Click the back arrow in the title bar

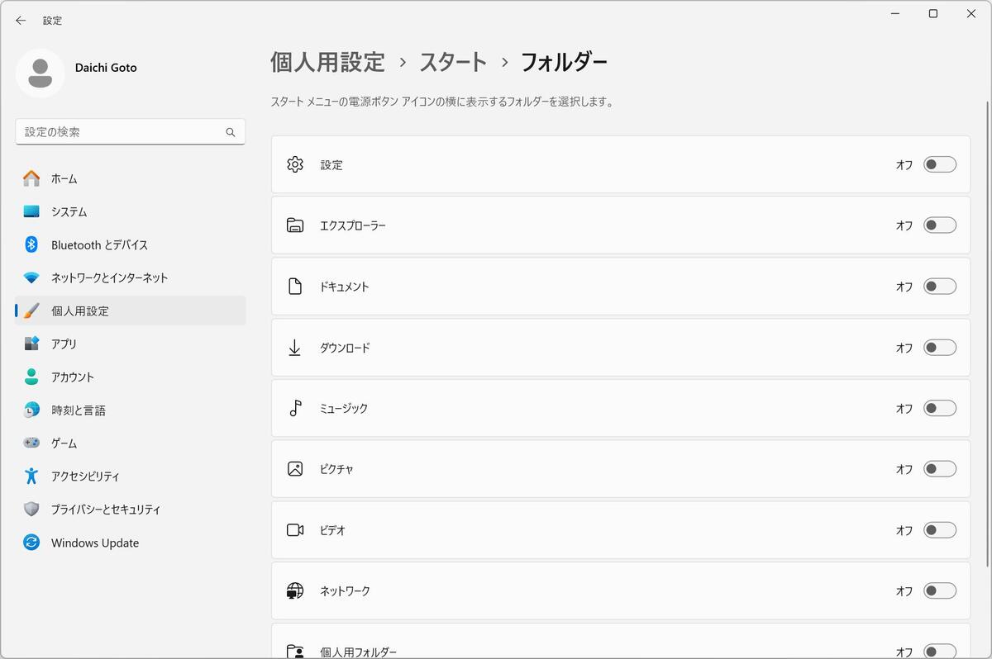click(x=21, y=21)
